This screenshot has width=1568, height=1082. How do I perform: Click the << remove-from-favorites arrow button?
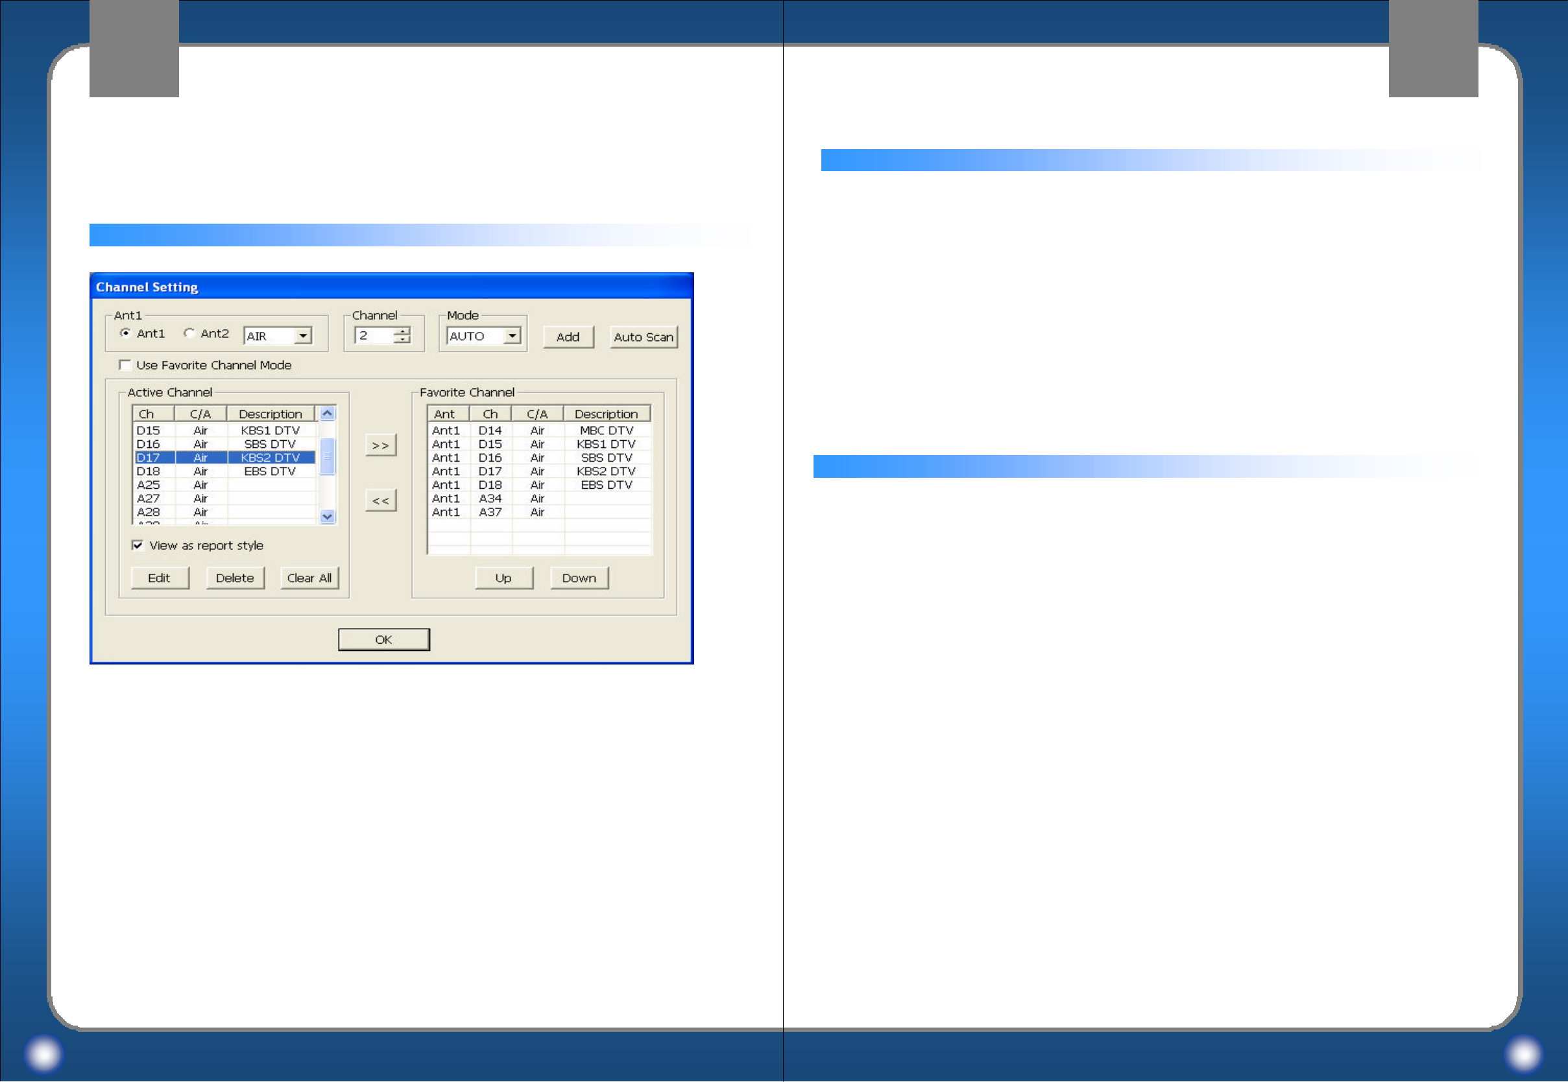(380, 501)
